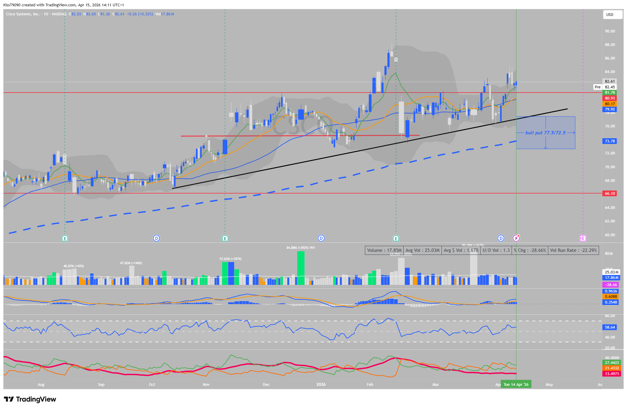Screen dimensions: 627x409
Task: Click the purple lightning event icon
Action: 516,238
